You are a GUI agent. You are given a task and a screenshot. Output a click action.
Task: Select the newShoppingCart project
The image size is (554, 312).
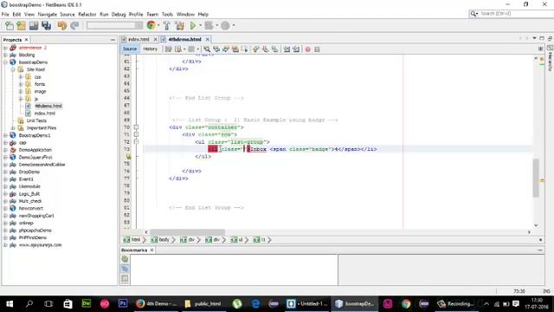(x=36, y=216)
